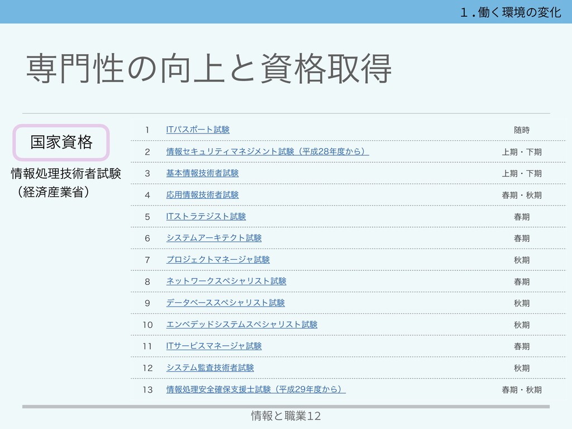The width and height of the screenshot is (572, 429).
Task: Click the データベーススペシャリスト試験 link
Action: (226, 303)
